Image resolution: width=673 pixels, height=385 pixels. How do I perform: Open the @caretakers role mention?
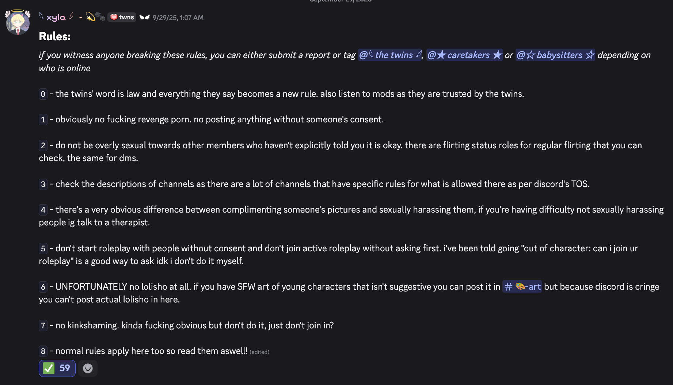464,55
